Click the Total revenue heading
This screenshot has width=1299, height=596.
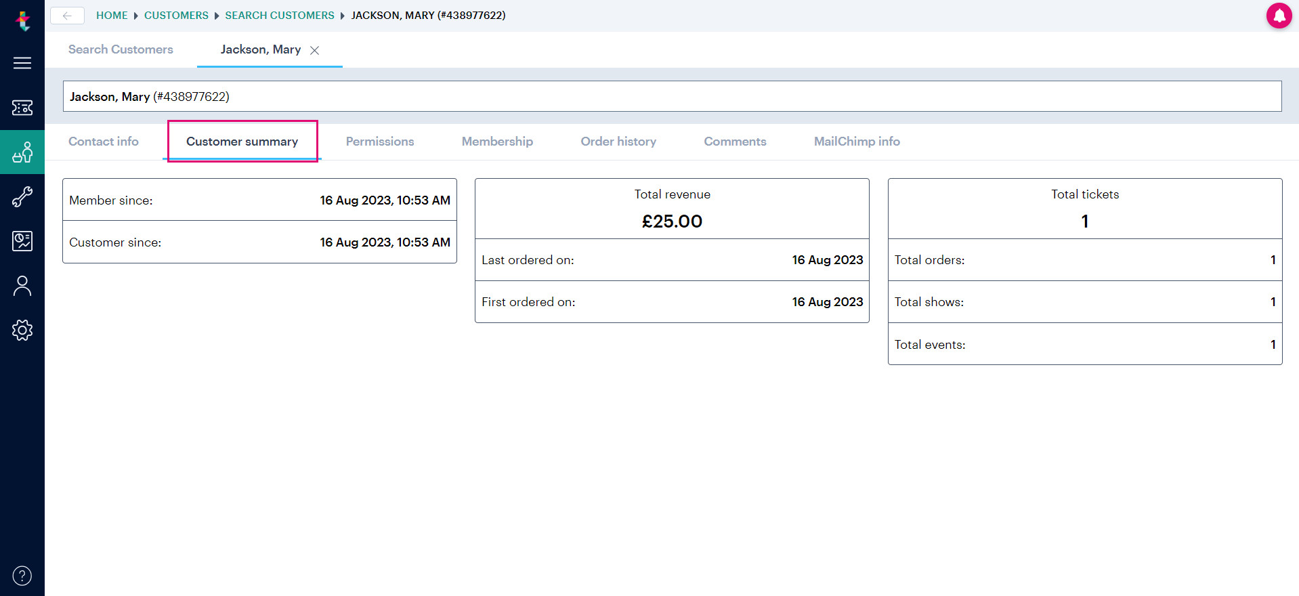(x=673, y=194)
